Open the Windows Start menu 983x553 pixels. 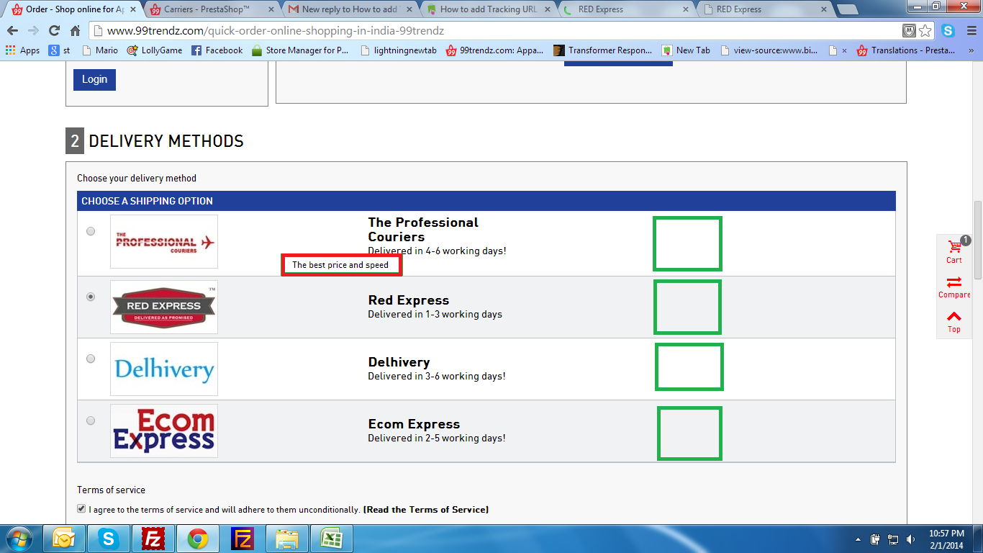coord(19,539)
